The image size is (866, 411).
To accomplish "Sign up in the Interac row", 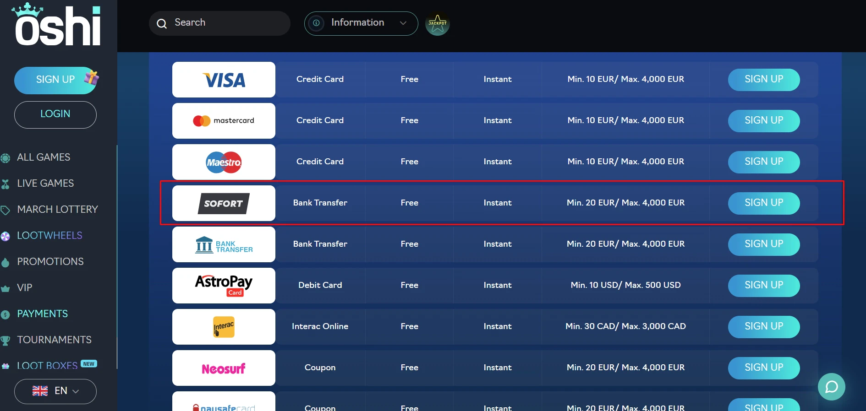I will point(764,327).
